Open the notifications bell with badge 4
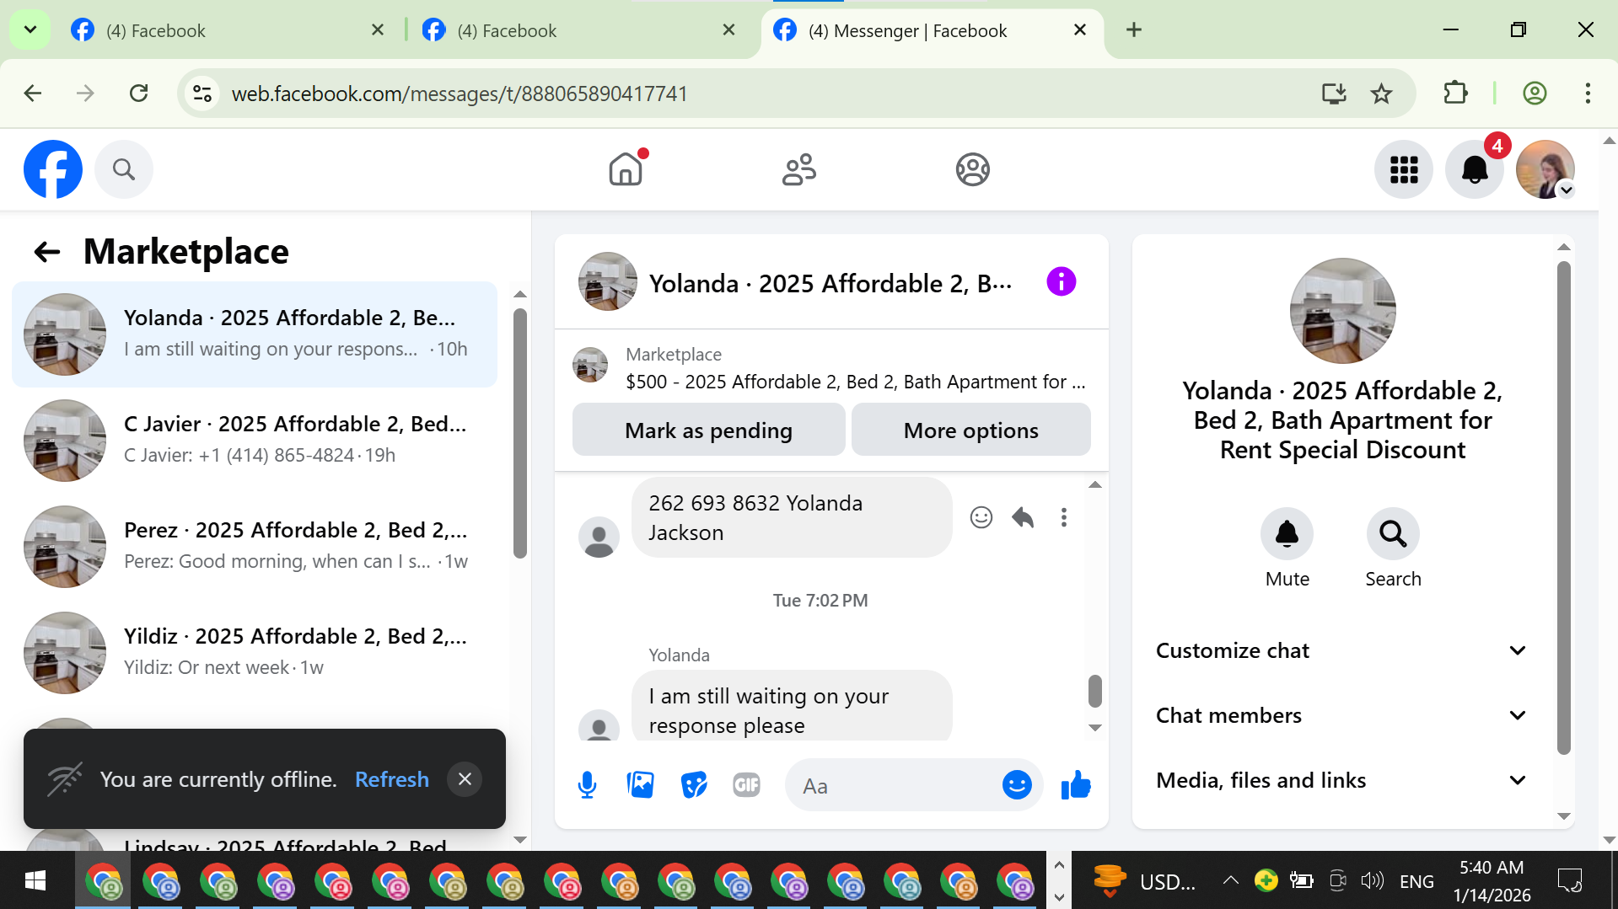The width and height of the screenshot is (1618, 909). 1475,169
